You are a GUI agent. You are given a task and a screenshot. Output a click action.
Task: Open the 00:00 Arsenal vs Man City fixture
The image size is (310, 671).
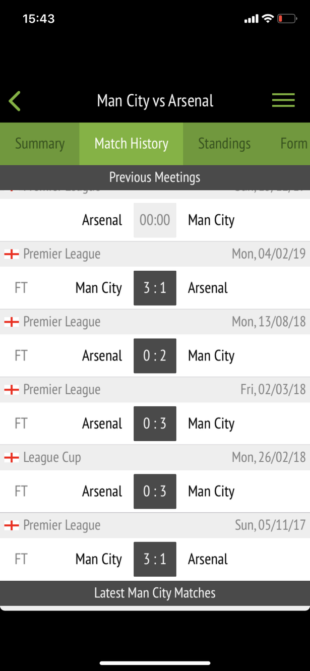point(155,220)
